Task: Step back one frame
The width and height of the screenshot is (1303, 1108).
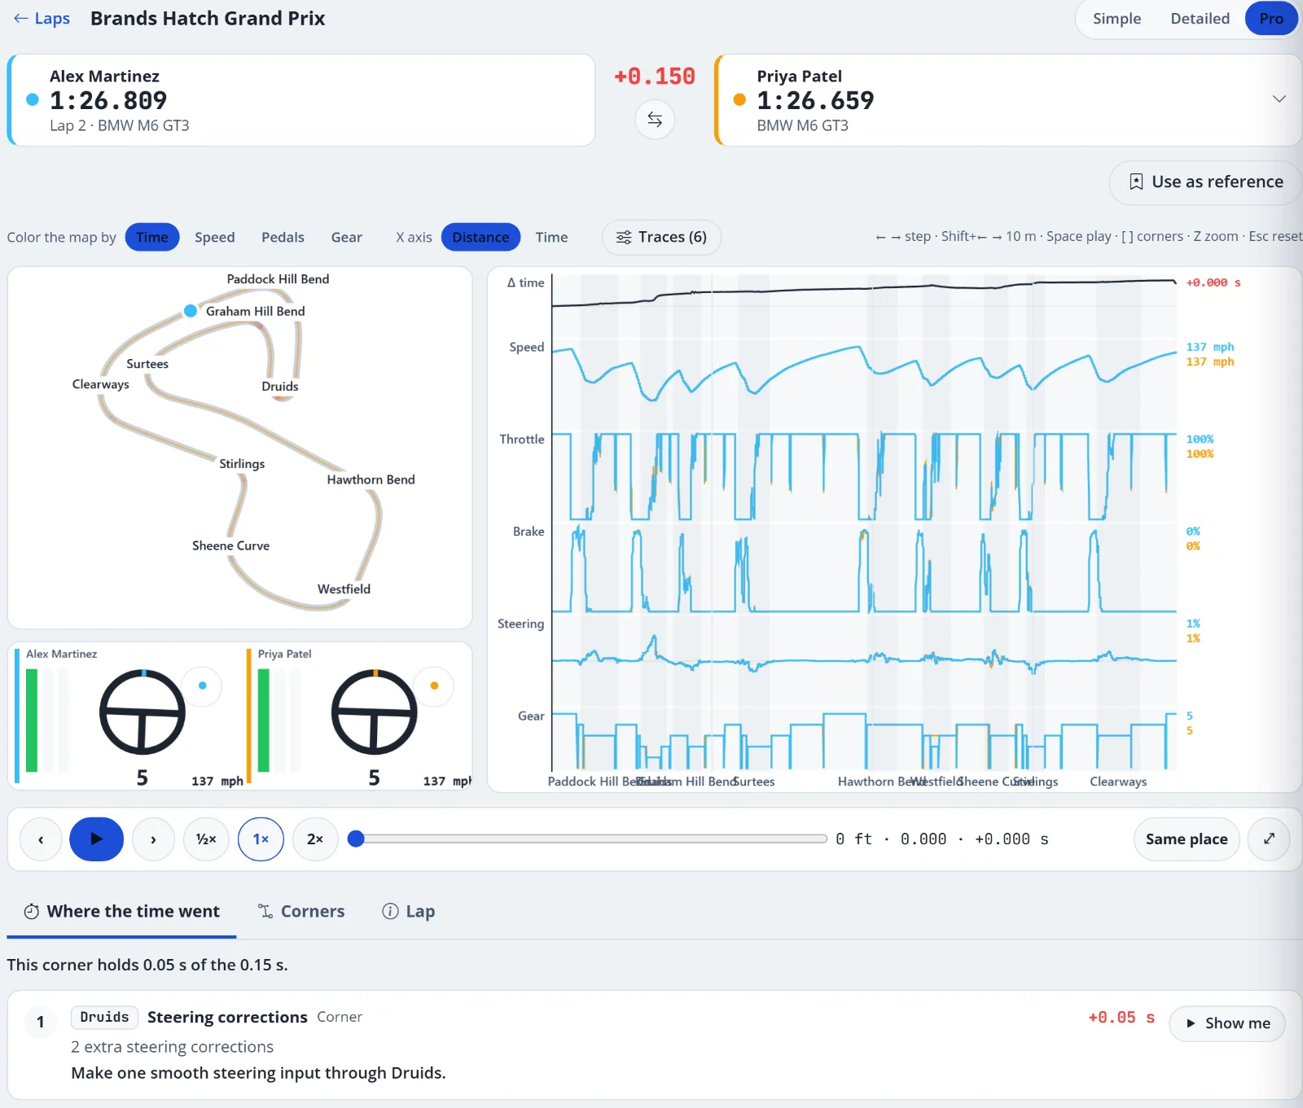Action: pyautogui.click(x=41, y=839)
